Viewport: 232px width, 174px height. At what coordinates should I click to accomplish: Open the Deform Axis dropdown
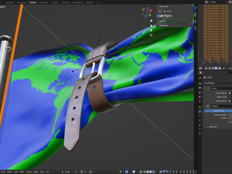230,97
